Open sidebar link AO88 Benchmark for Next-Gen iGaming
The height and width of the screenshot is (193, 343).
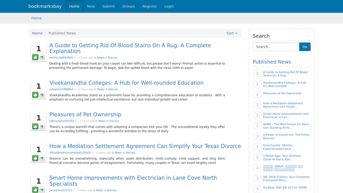click(286, 126)
